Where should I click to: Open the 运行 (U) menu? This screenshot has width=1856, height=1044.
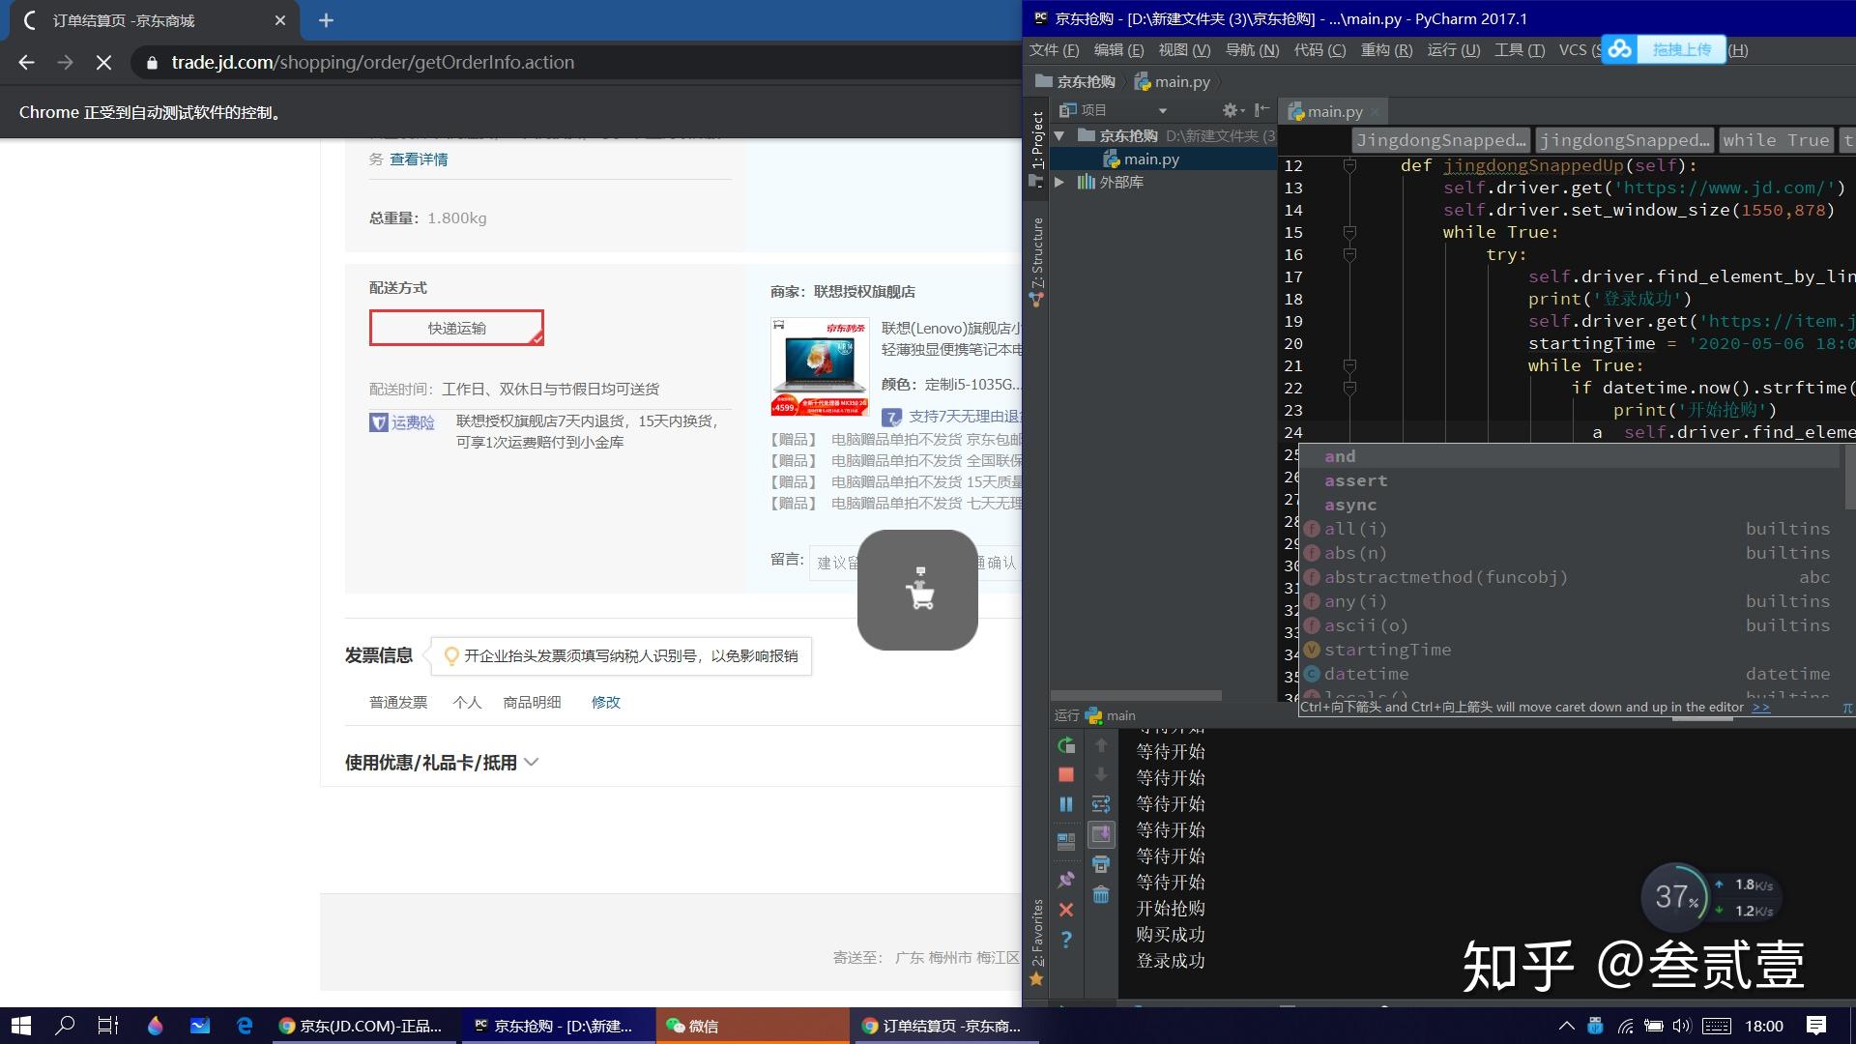point(1452,50)
